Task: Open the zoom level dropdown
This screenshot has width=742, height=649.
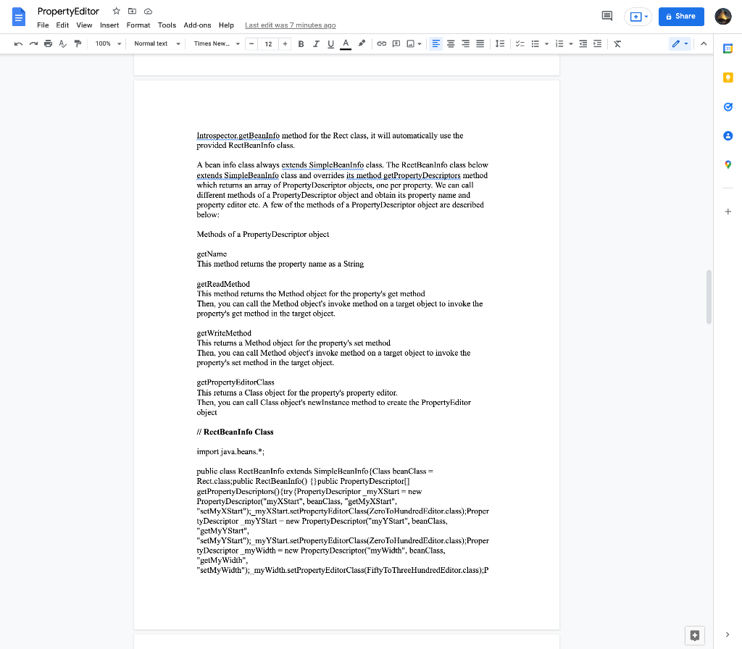Action: click(x=107, y=43)
